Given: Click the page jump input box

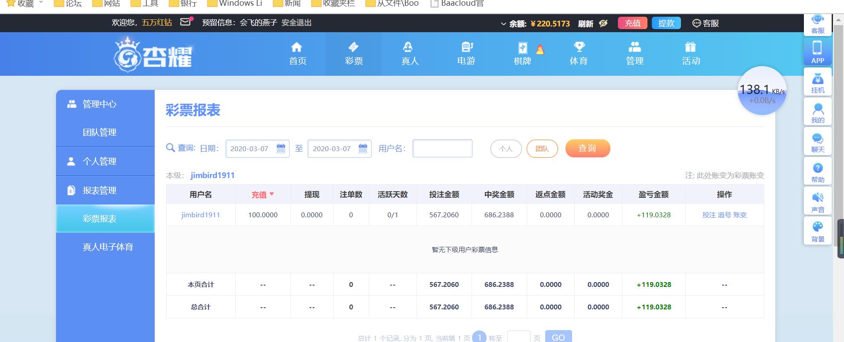Looking at the screenshot, I should [x=518, y=337].
